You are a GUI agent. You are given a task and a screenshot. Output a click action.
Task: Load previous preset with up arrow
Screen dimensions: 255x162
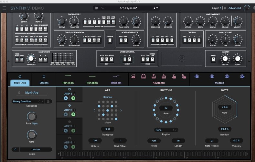(154, 8)
